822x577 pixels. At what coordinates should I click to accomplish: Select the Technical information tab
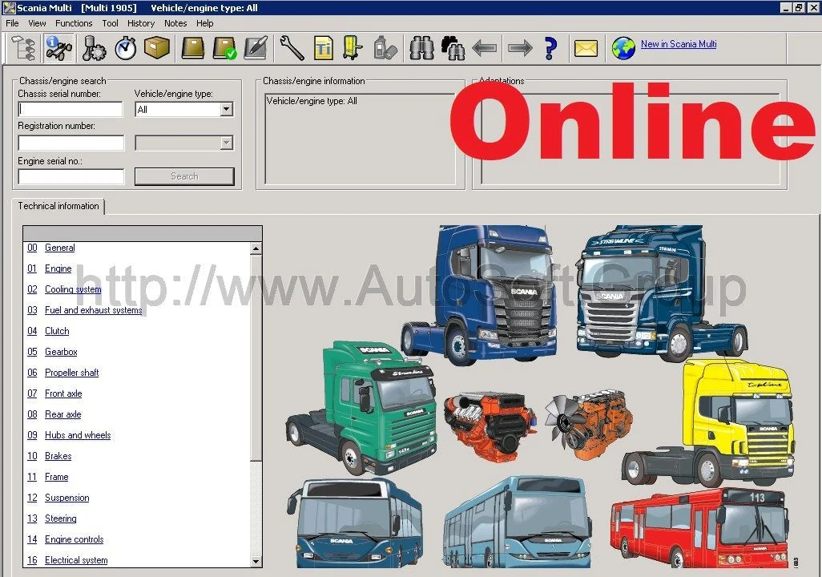58,206
